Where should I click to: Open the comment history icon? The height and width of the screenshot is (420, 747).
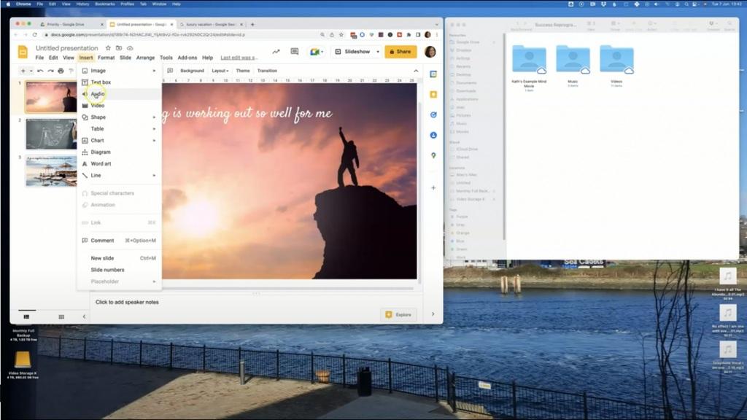click(295, 52)
